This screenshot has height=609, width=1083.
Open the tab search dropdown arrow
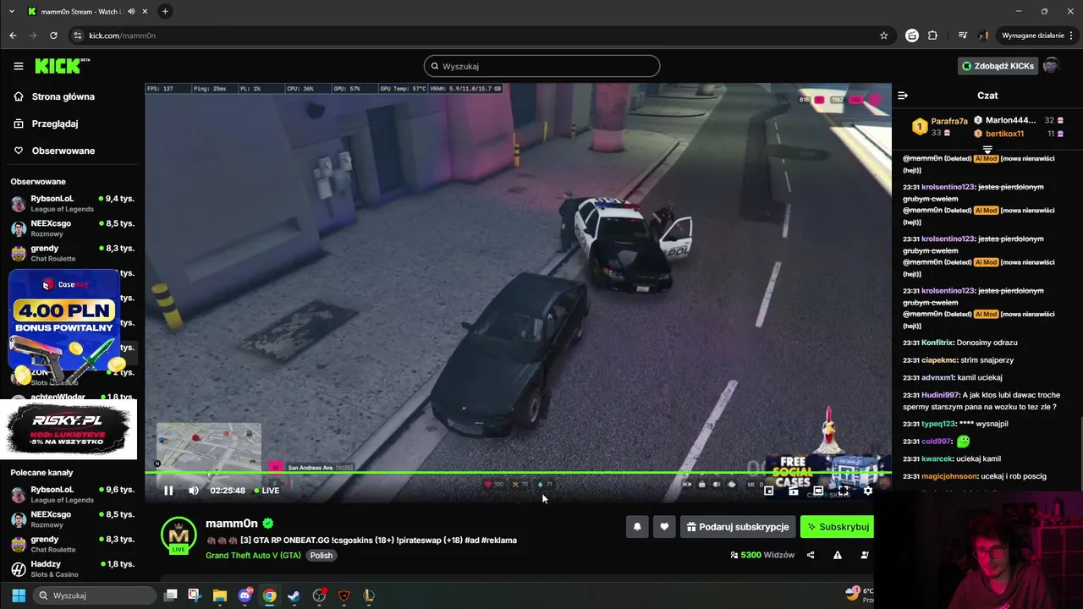coord(12,11)
